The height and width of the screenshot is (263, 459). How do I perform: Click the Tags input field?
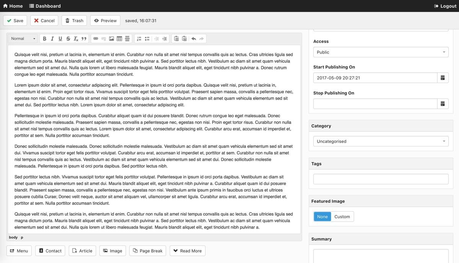381,179
